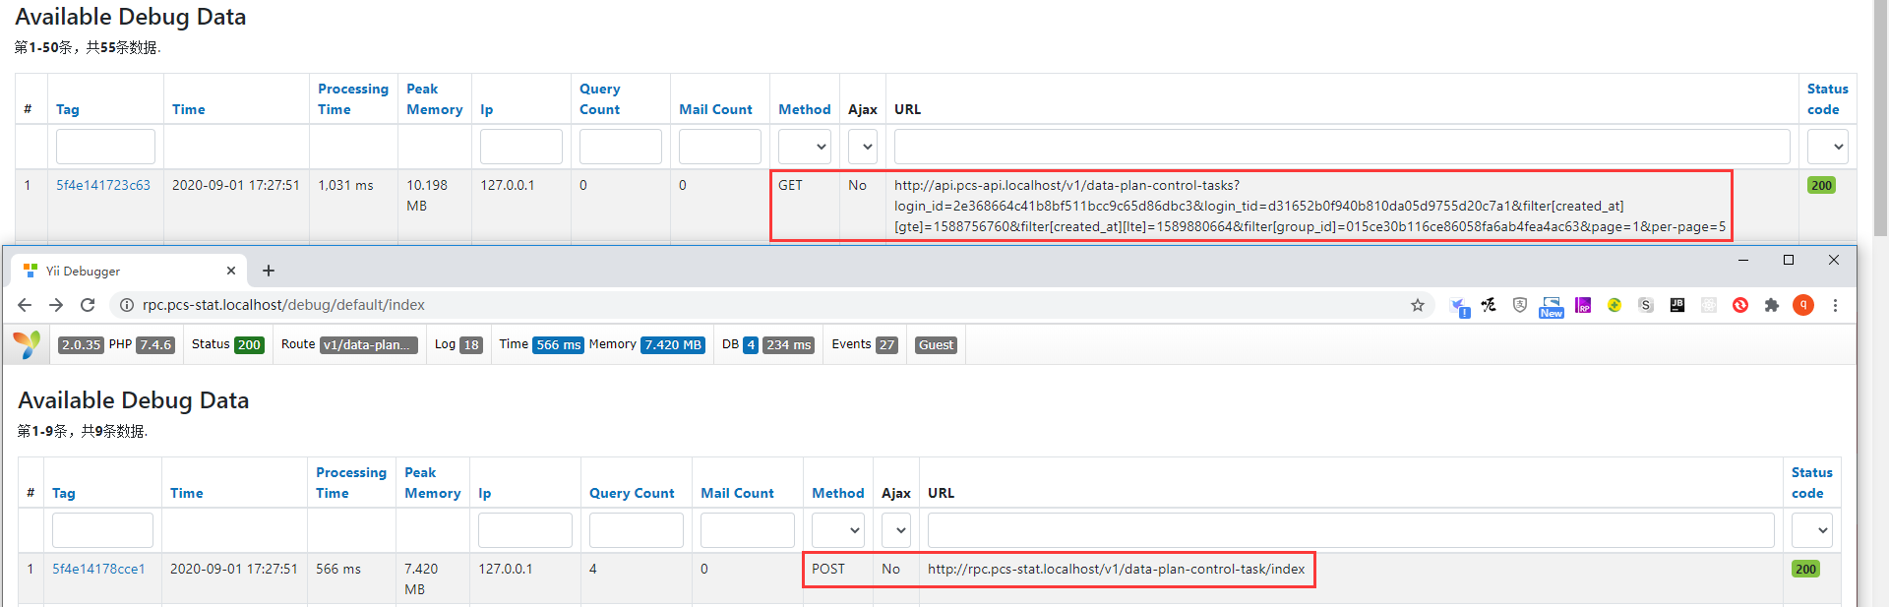The height and width of the screenshot is (607, 1889).
Task: Sort the top table by Processing Time
Action: click(353, 99)
